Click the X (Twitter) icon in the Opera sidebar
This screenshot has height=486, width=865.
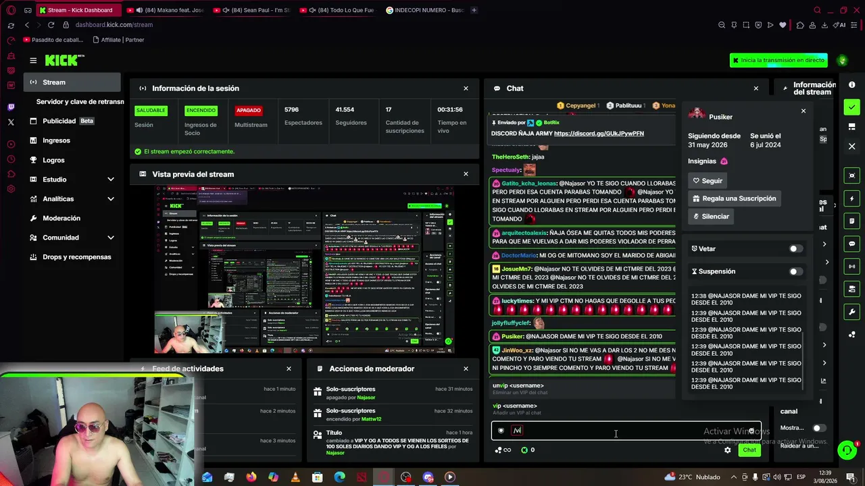[11, 122]
